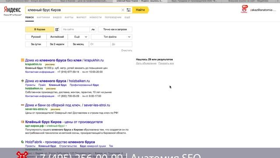
Task: Click krapukhin.ru Контактная информация link
Action: (x=40, y=72)
